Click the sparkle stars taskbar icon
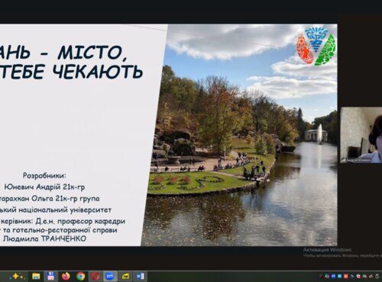Screen dimensions: 382x282 (x=17, y=276)
